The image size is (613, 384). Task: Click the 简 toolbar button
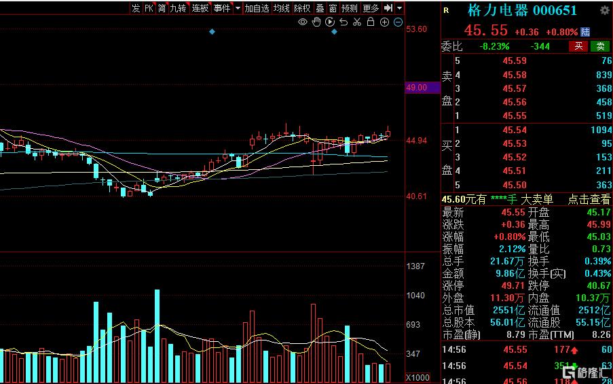[162, 8]
